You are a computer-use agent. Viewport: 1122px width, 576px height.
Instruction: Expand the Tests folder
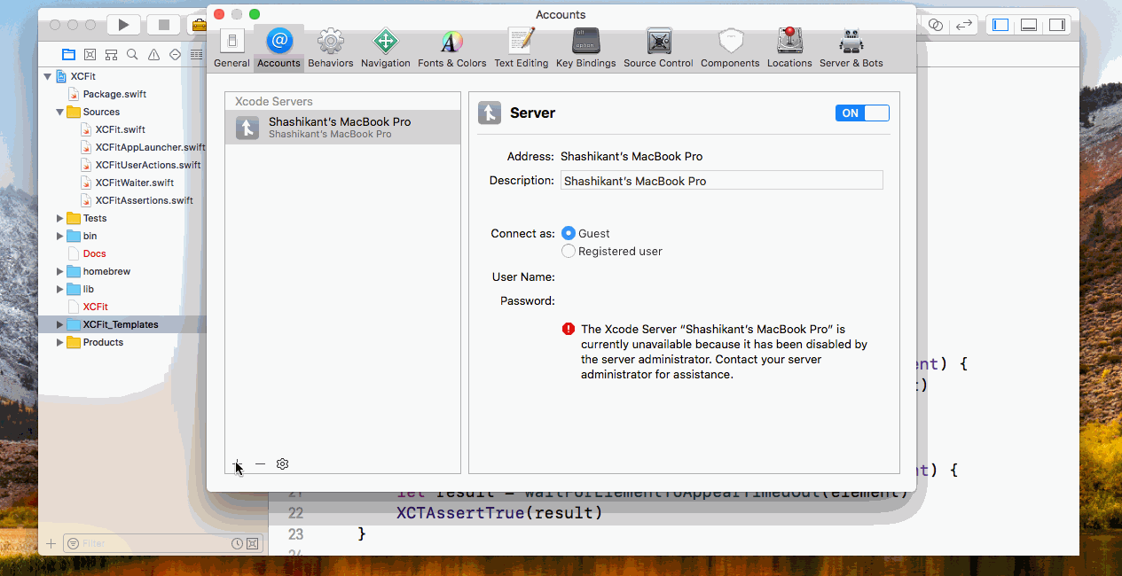click(x=60, y=218)
